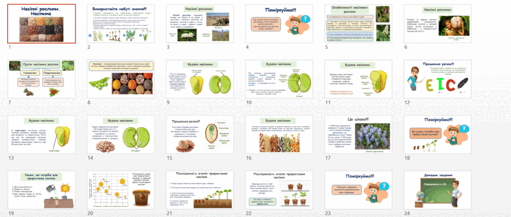Image resolution: width=511 pixels, height=217 pixels.
Task: Open slide 24 'Домашнє завдання' chalkboard slide
Action: (x=438, y=190)
